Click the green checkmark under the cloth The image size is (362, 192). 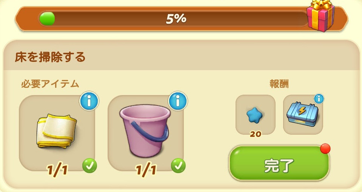[x=89, y=166]
